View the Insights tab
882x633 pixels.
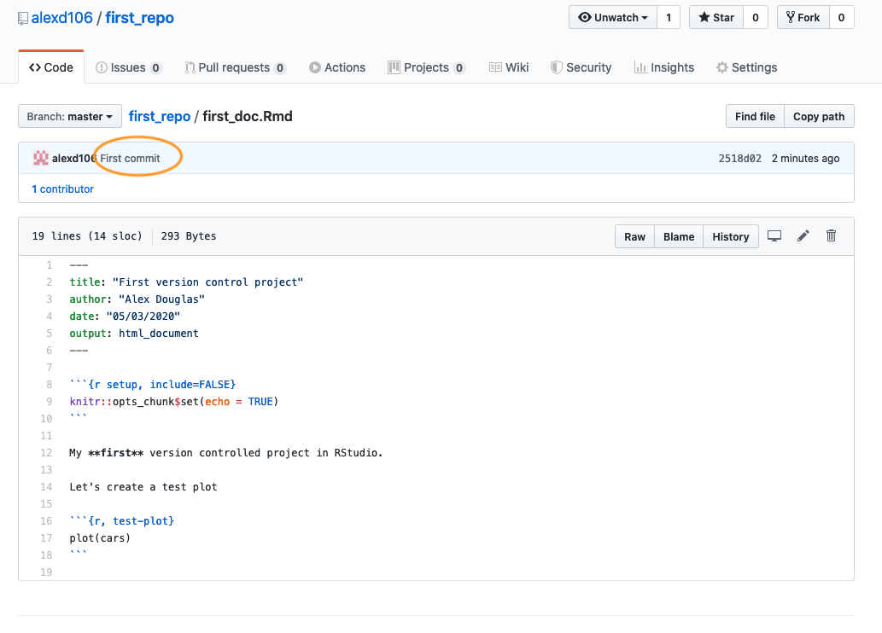664,67
